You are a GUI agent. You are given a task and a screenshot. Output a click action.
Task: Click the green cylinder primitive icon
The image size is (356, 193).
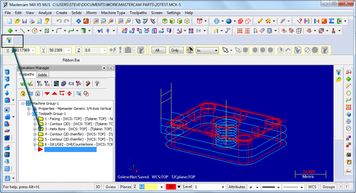tap(83, 31)
